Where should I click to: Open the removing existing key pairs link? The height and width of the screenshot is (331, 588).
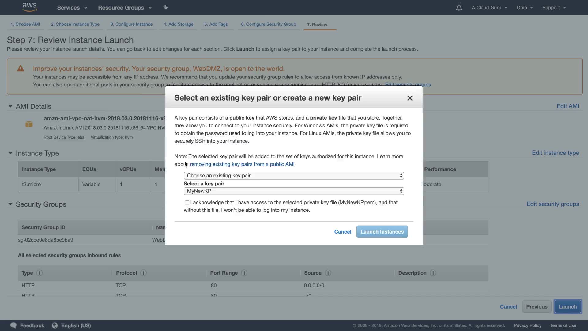[242, 164]
